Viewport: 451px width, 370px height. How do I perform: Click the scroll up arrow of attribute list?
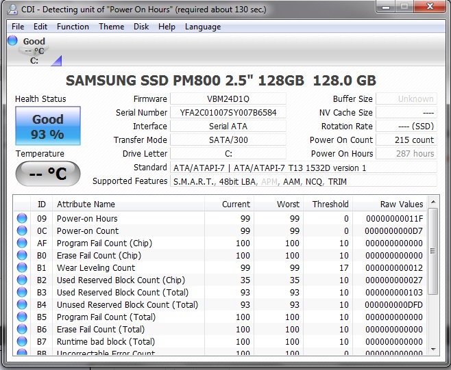pyautogui.click(x=433, y=202)
